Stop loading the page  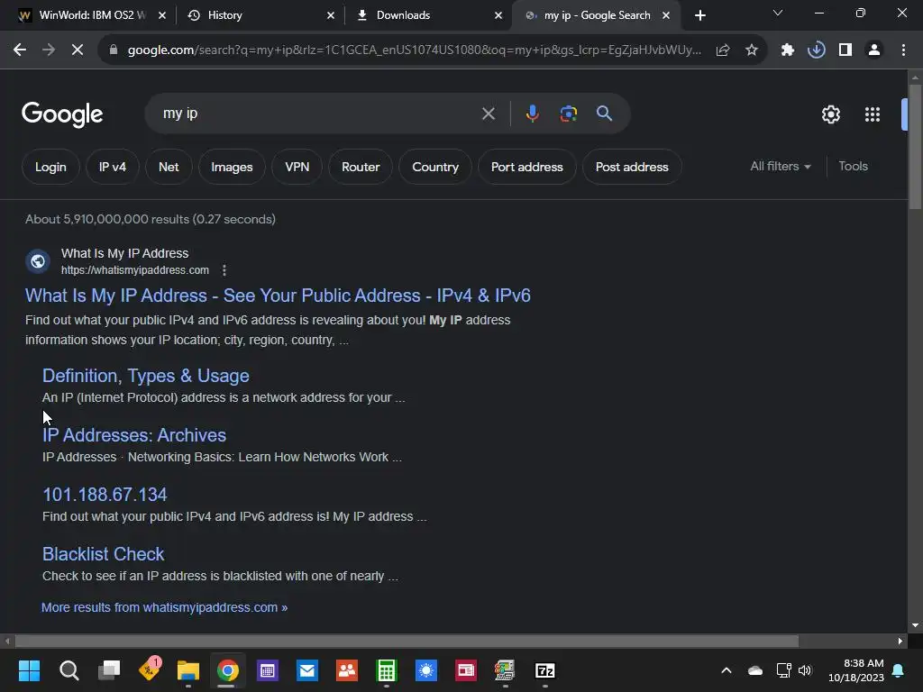[78, 50]
